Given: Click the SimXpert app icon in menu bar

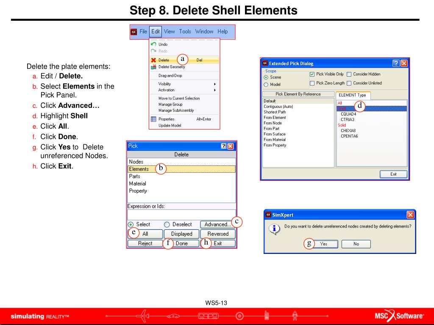Looking at the screenshot, I should [134, 32].
